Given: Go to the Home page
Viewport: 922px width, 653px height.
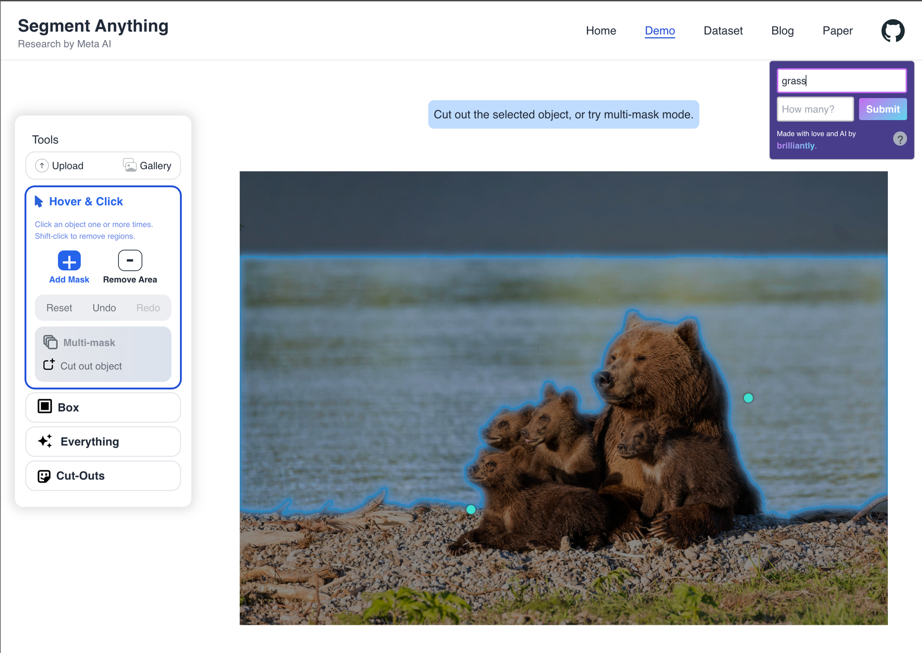Looking at the screenshot, I should coord(601,31).
